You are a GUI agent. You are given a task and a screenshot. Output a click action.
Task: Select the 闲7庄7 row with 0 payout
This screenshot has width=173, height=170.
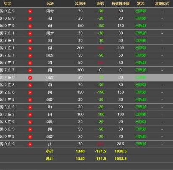86,70
